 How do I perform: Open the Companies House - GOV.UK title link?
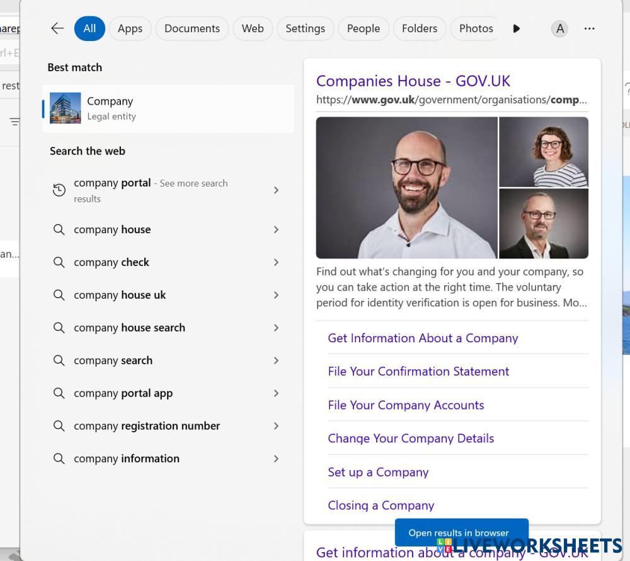(x=413, y=81)
